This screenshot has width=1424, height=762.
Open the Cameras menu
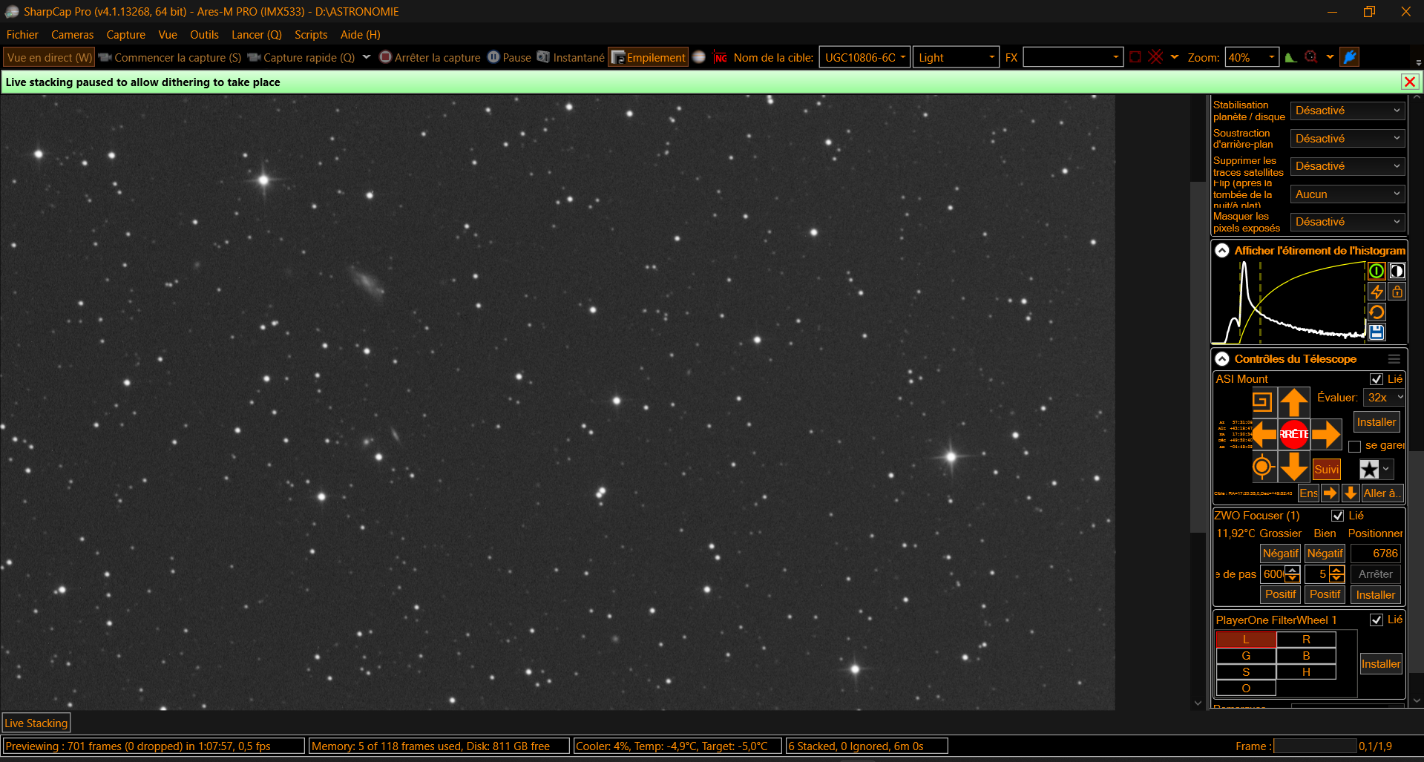pos(72,35)
